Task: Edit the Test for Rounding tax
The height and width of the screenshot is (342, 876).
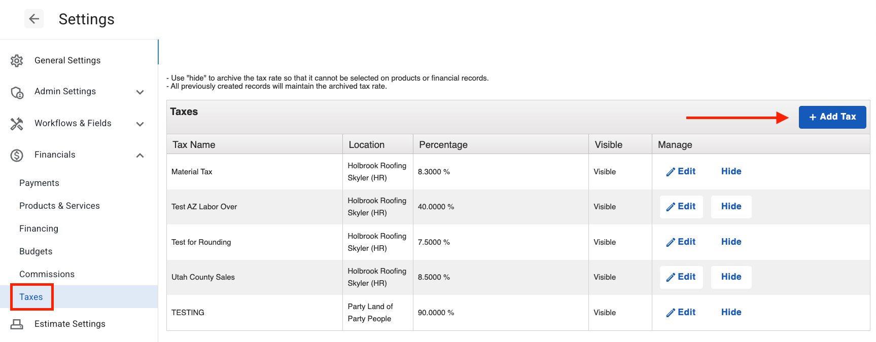Action: [681, 242]
